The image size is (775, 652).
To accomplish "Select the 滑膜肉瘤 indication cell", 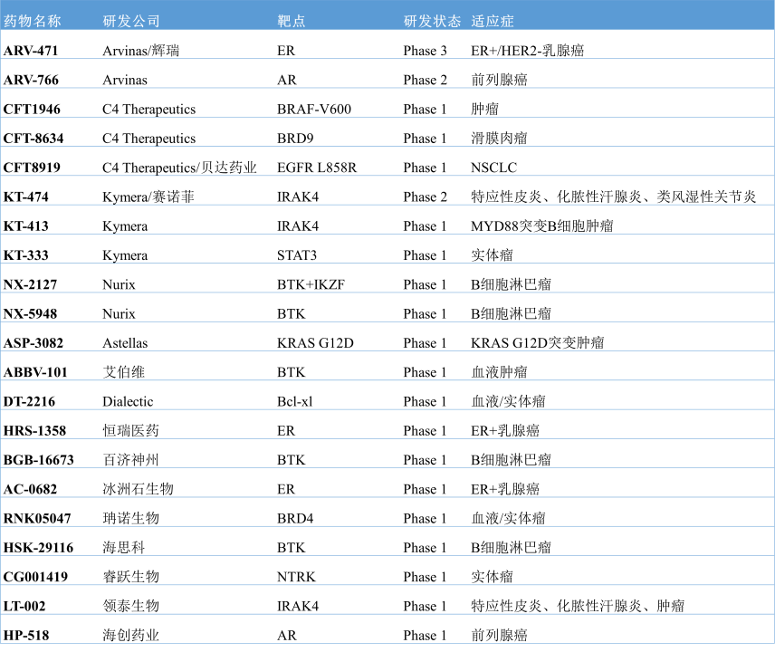I will pos(499,139).
